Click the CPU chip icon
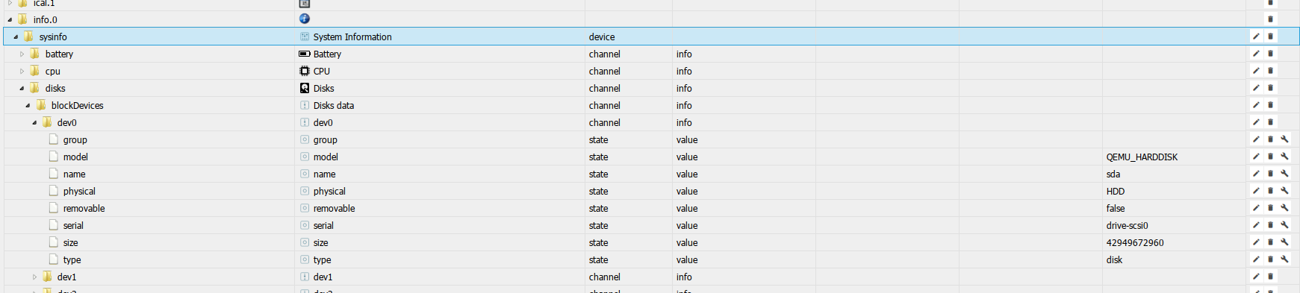 [305, 71]
